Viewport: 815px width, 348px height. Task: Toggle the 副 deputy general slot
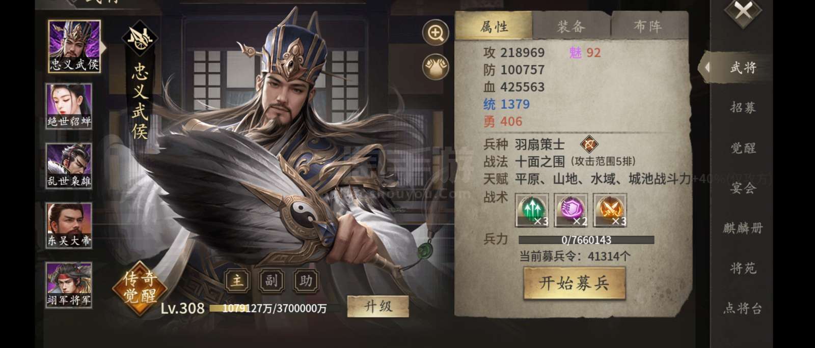(271, 280)
